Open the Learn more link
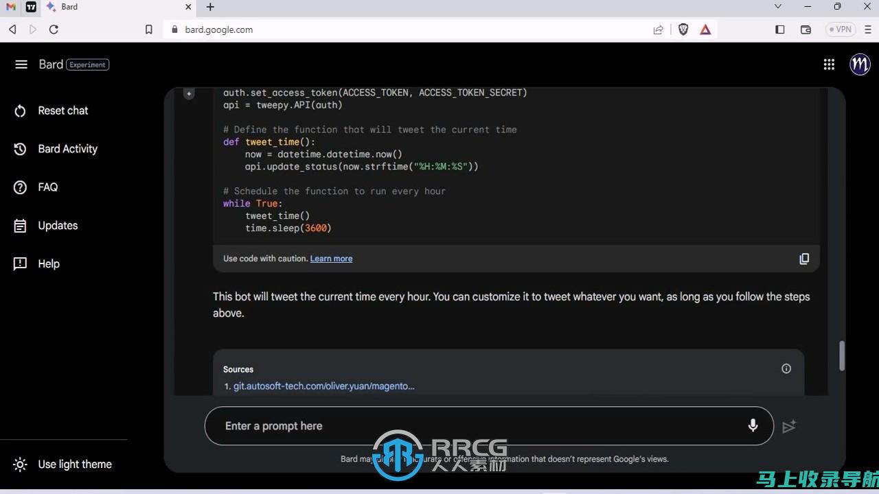The width and height of the screenshot is (879, 494). tap(331, 259)
